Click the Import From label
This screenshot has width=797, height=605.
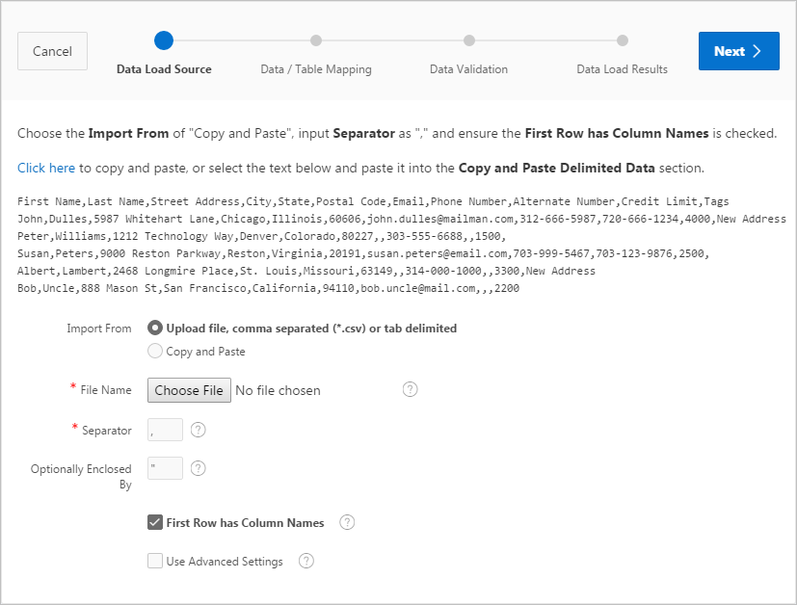tap(99, 329)
